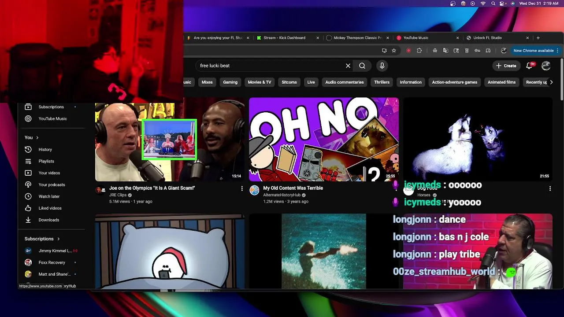Click the red record extension icon

coord(408,51)
